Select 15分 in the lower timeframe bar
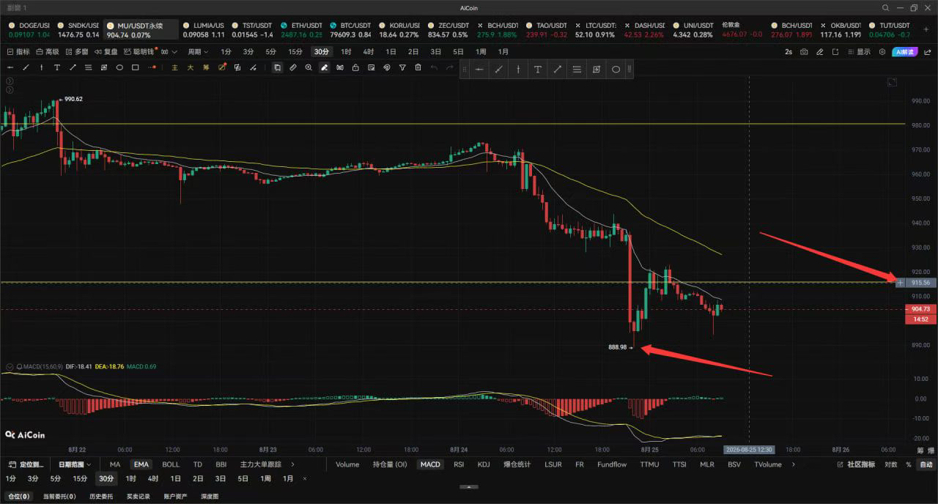 80,478
